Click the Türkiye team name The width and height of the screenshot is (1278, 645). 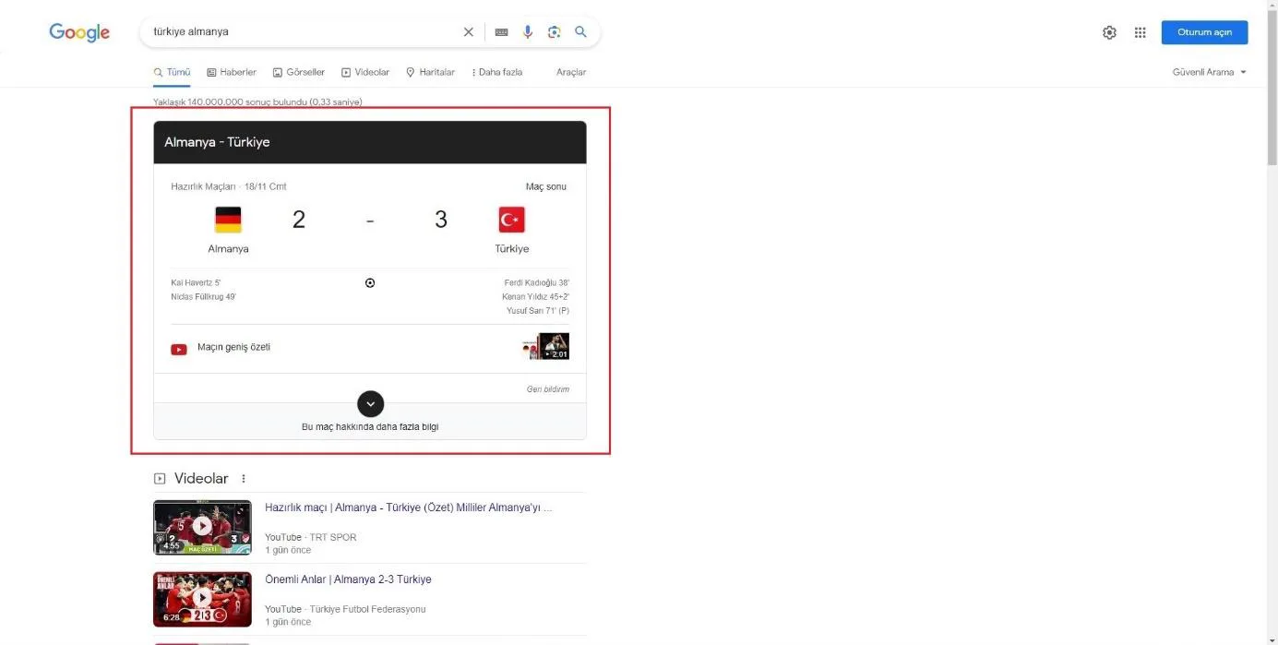click(x=512, y=249)
